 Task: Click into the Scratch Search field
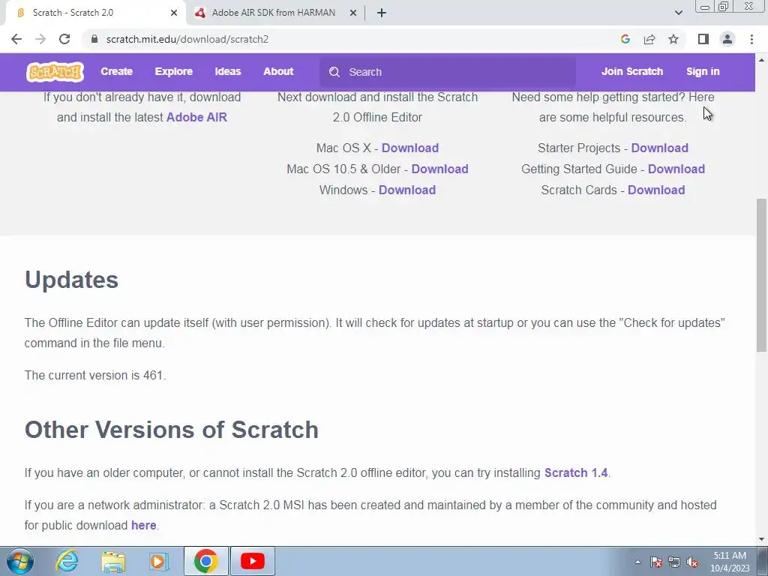point(448,72)
